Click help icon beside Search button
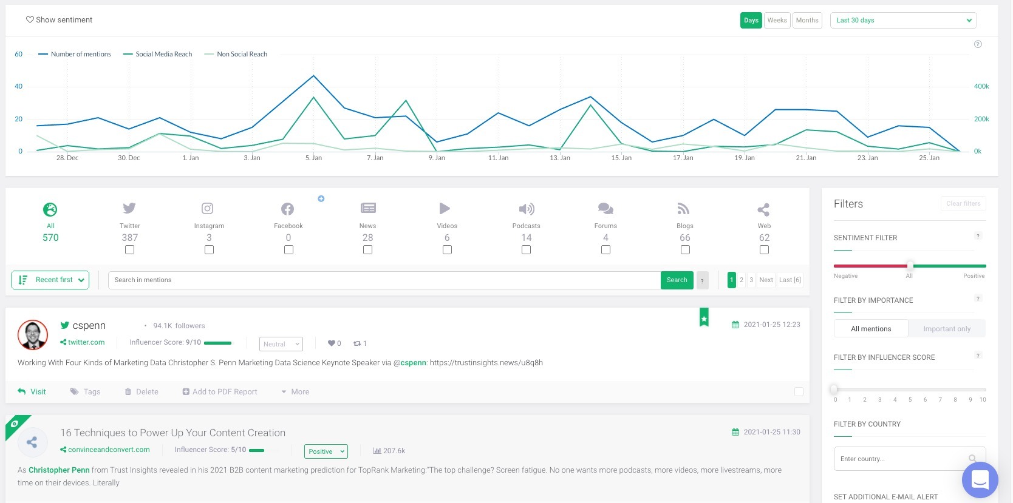 tap(702, 280)
